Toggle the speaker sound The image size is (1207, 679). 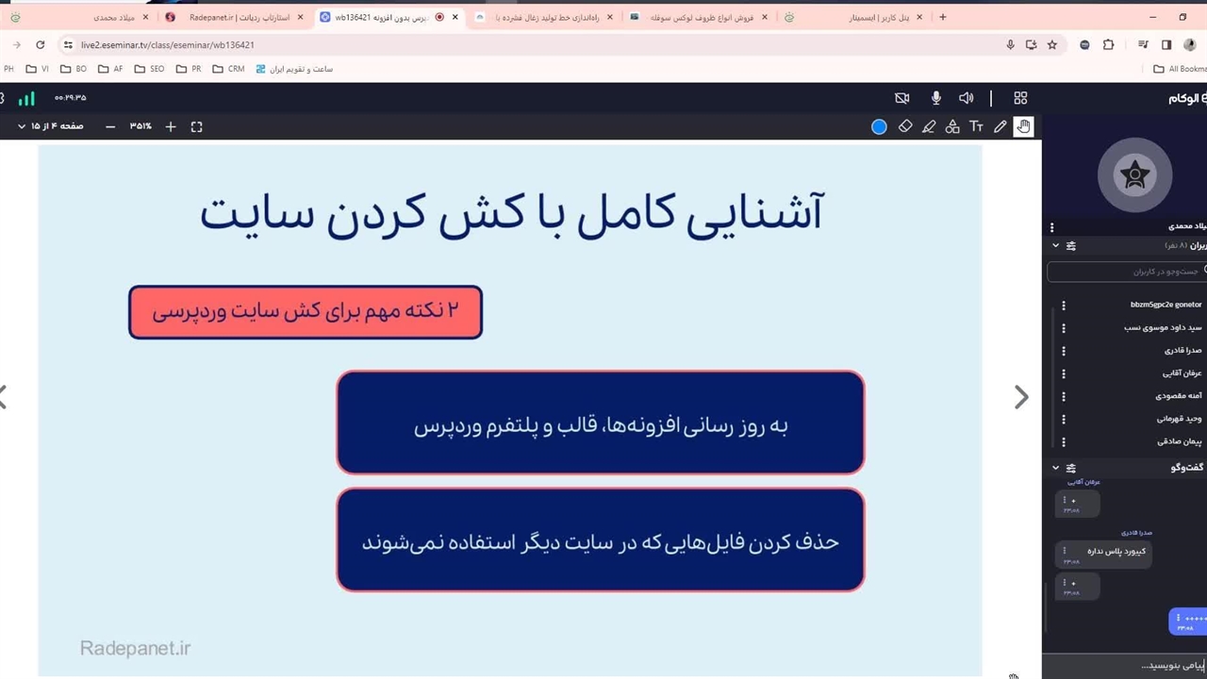pos(966,98)
